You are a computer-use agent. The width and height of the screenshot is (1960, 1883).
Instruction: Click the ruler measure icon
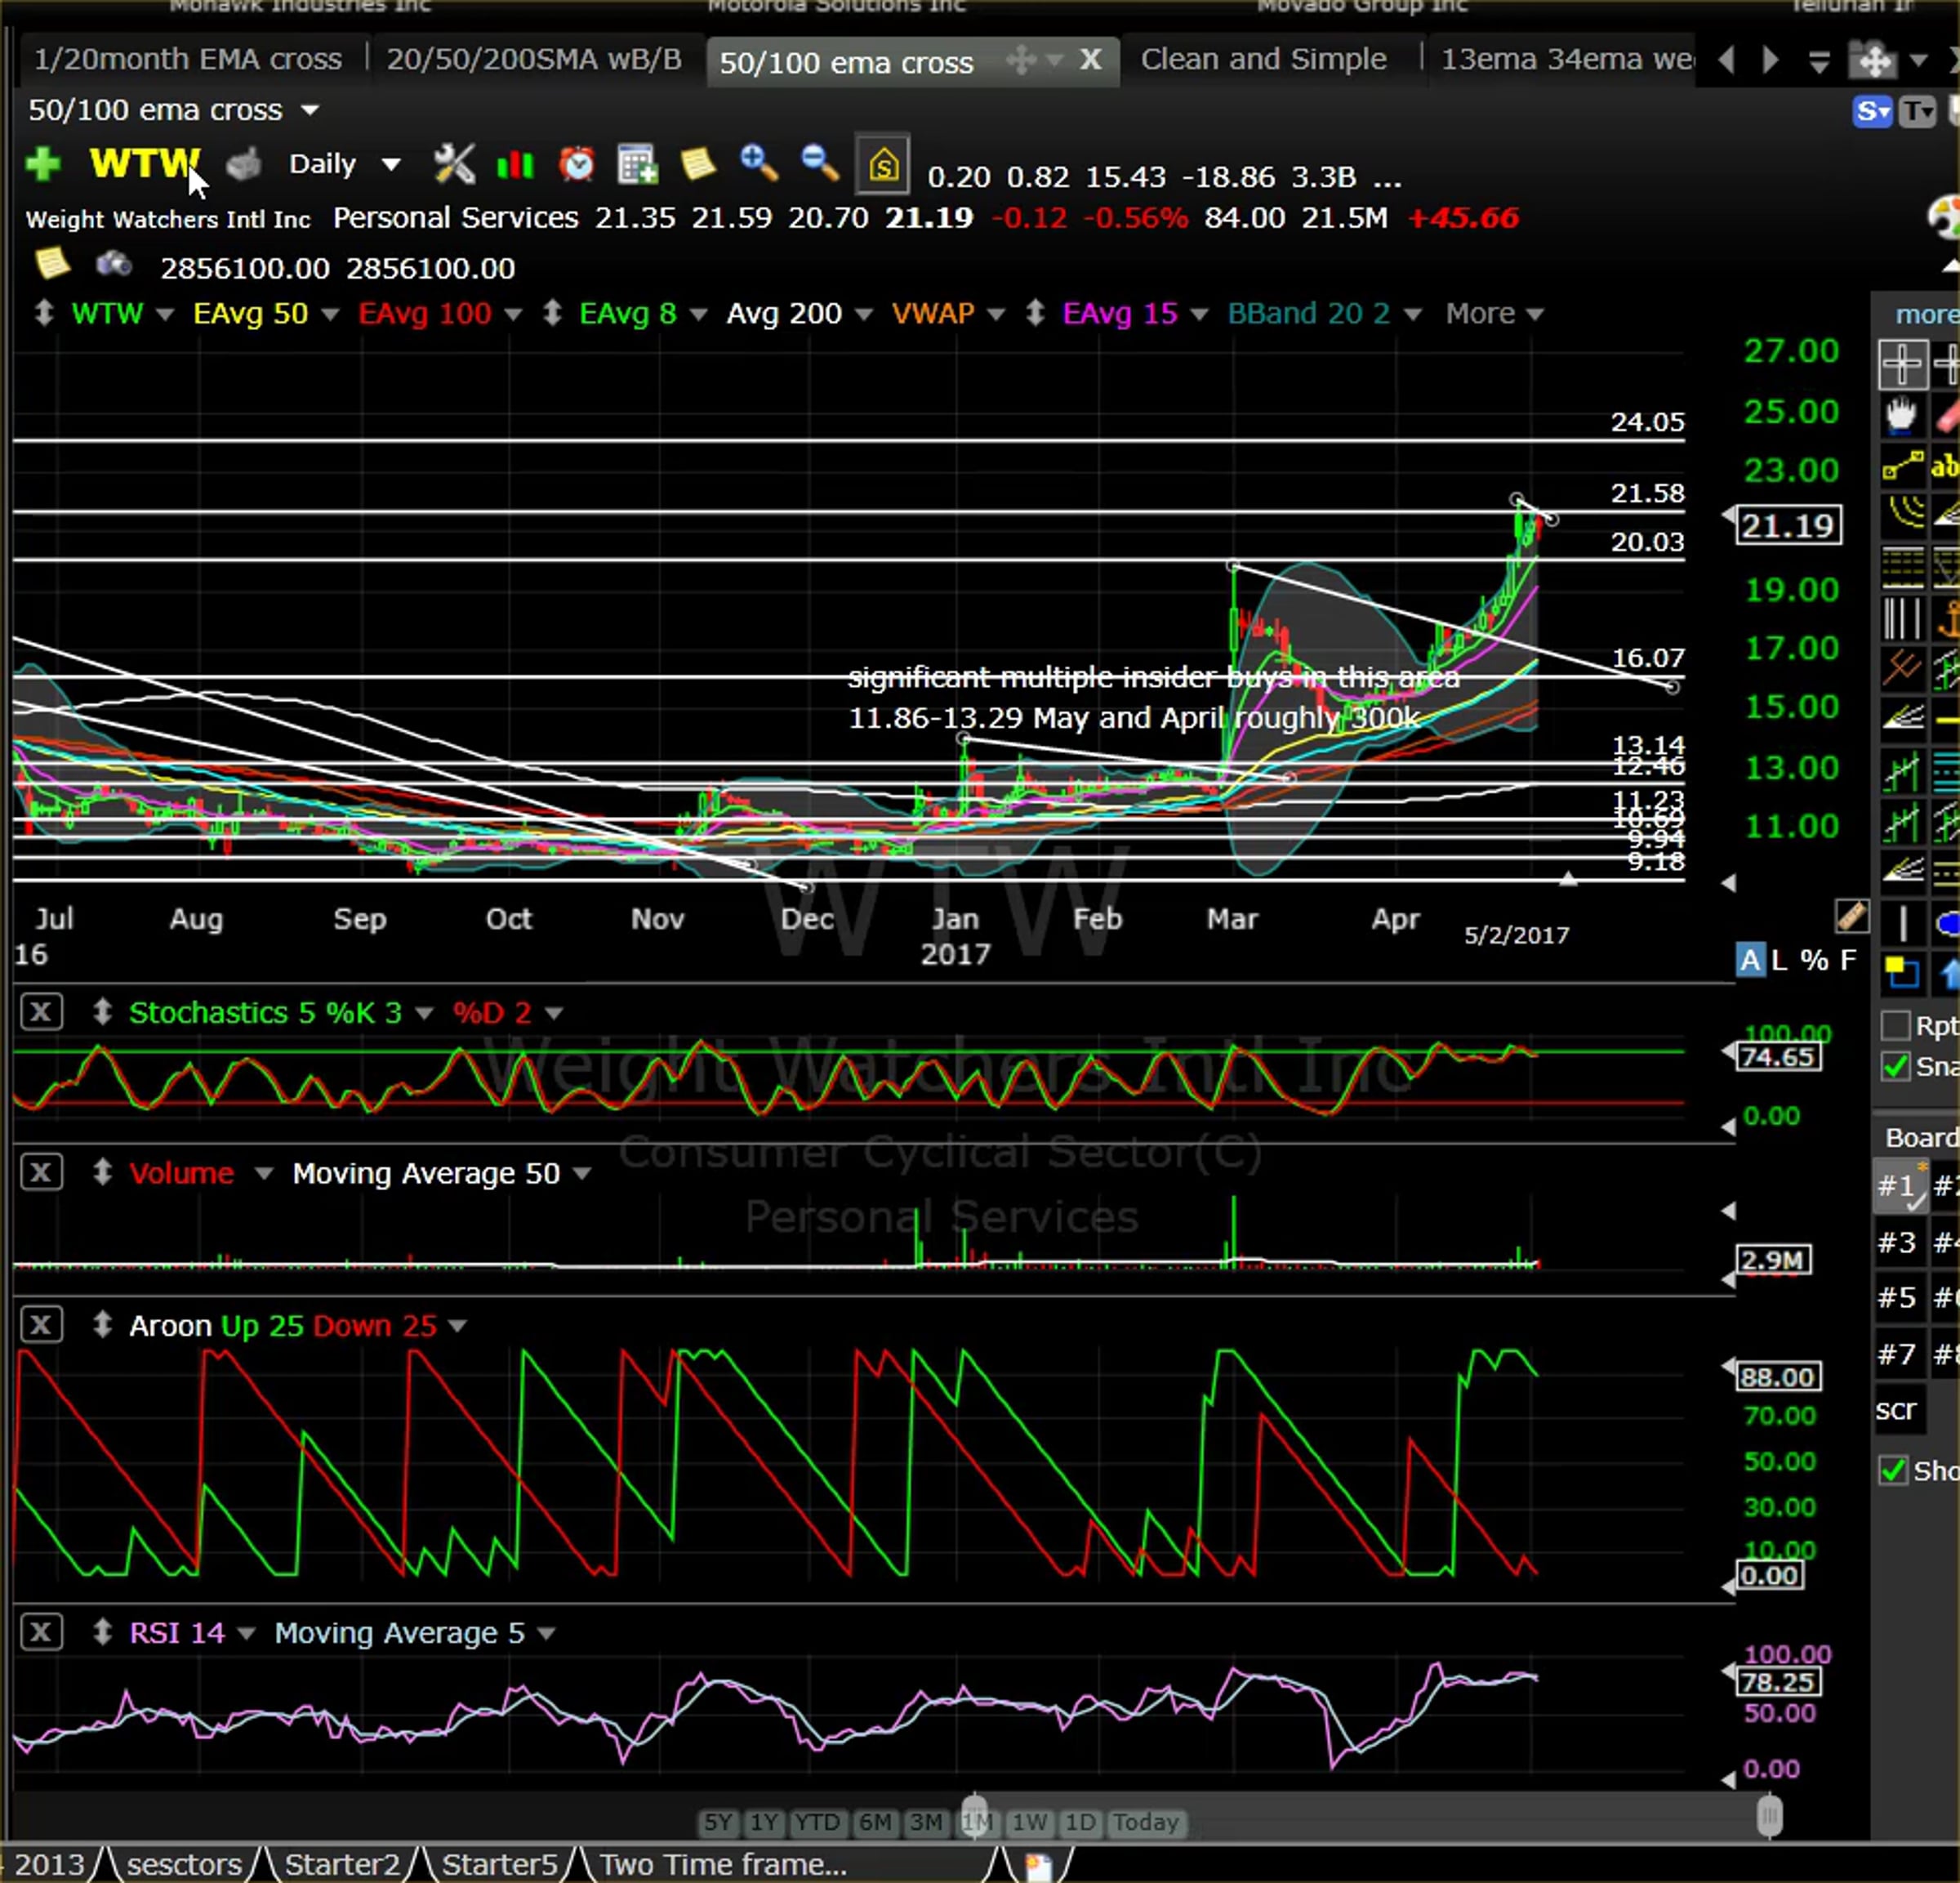coord(1852,916)
